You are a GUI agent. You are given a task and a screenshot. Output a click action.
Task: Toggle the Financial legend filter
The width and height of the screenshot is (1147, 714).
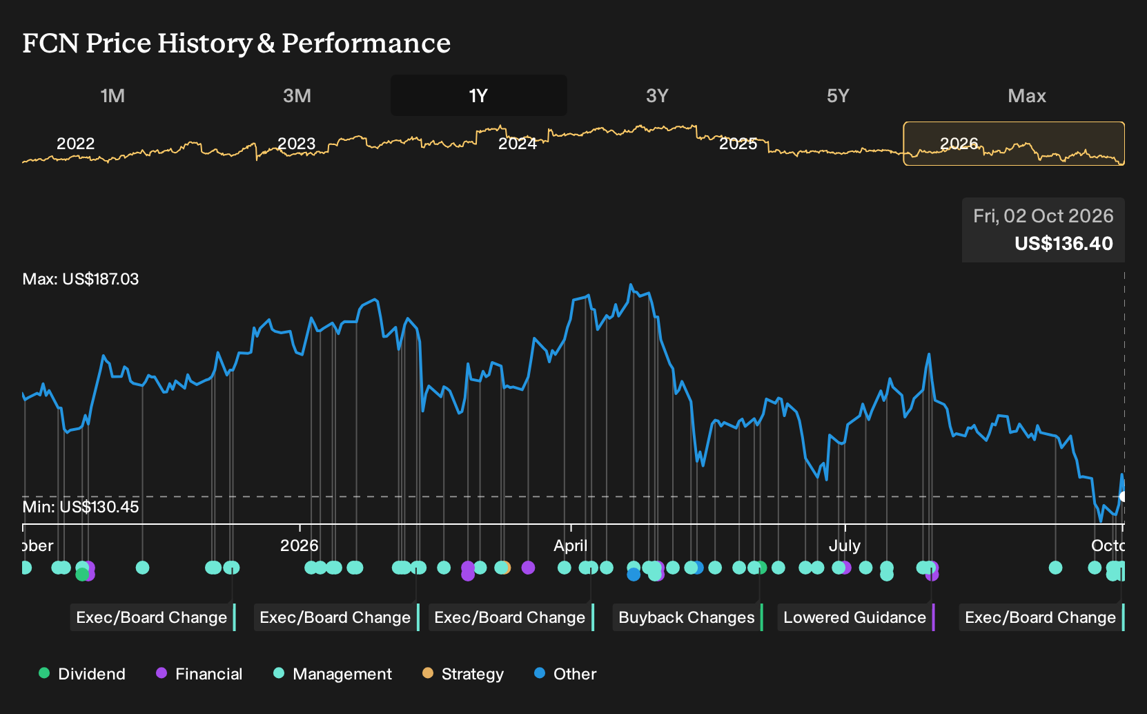(x=199, y=674)
